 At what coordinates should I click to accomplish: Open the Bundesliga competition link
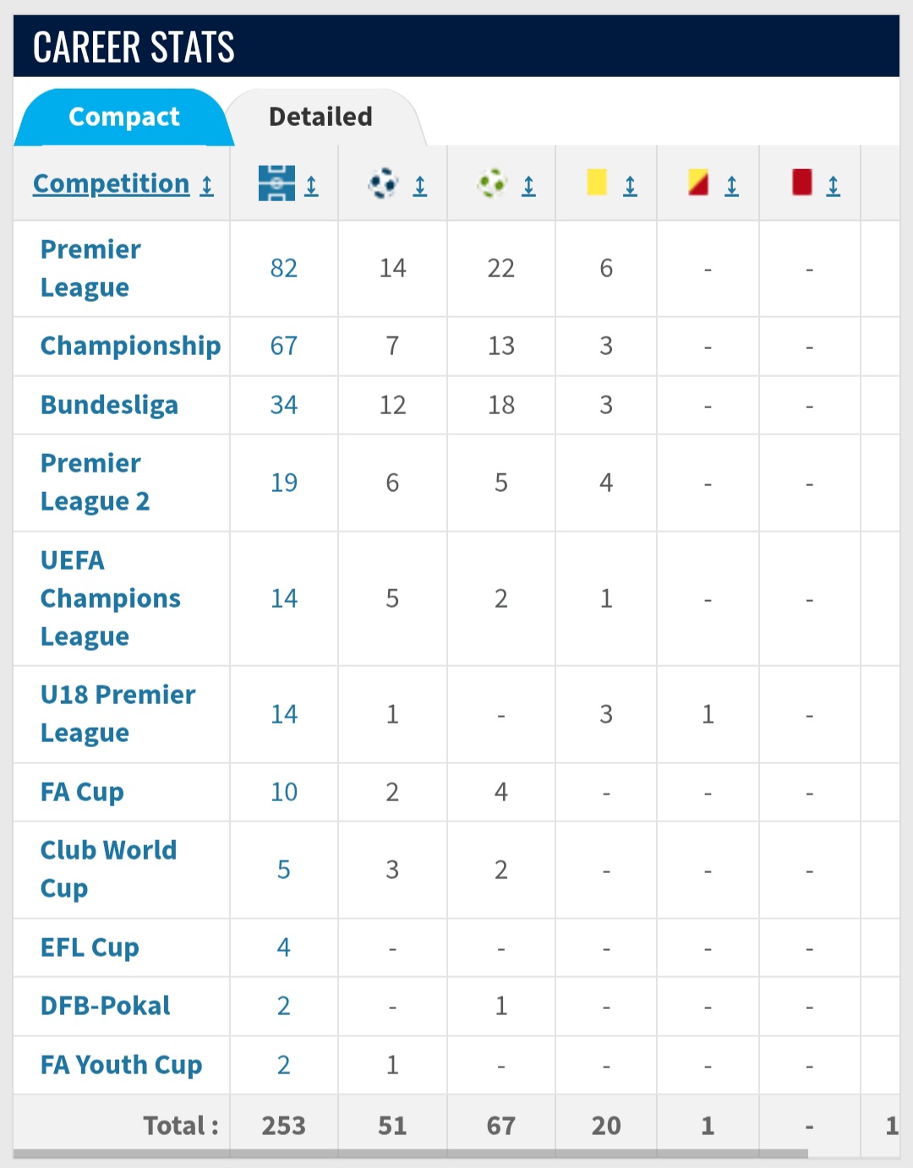(109, 405)
